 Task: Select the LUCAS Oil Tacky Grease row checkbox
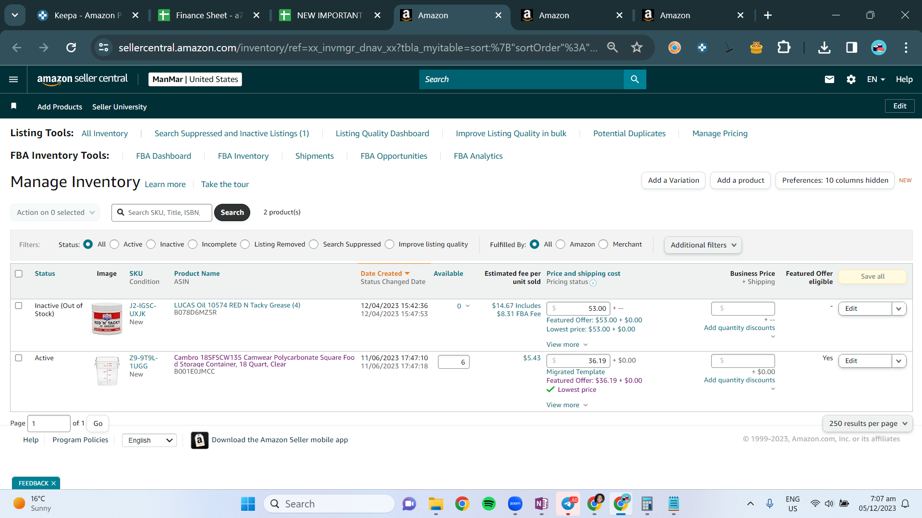[x=19, y=306]
